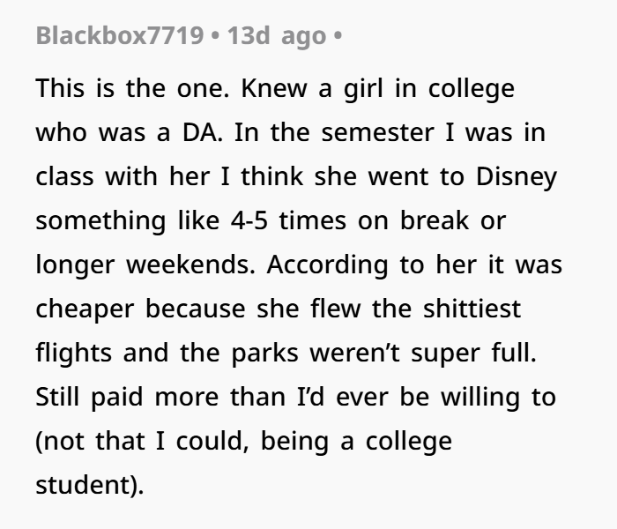Click the word "Disney" in the comment
This screenshot has height=529, width=617.
pos(517,176)
